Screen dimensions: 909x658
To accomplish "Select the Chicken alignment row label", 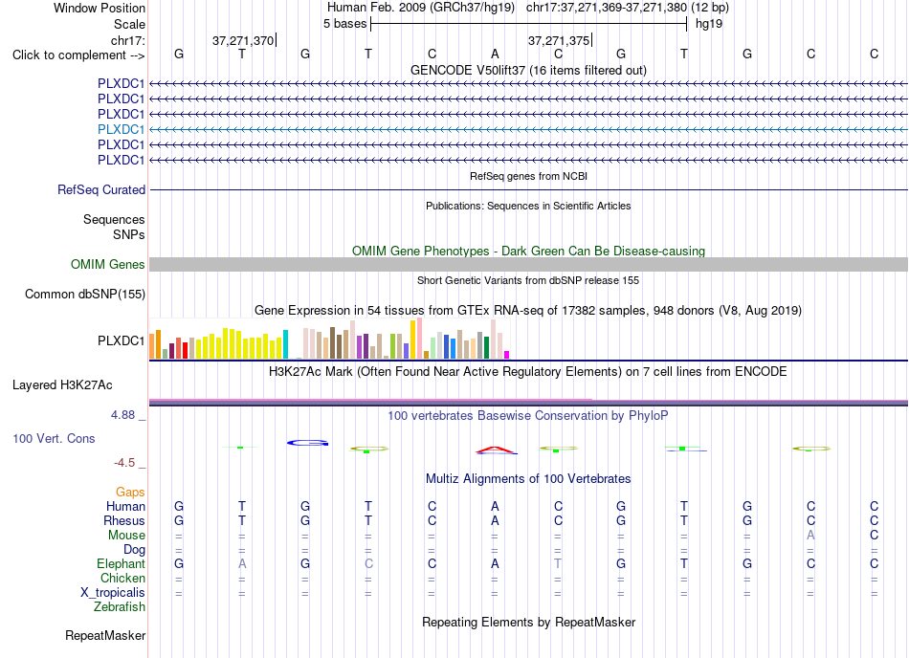I will [x=122, y=578].
